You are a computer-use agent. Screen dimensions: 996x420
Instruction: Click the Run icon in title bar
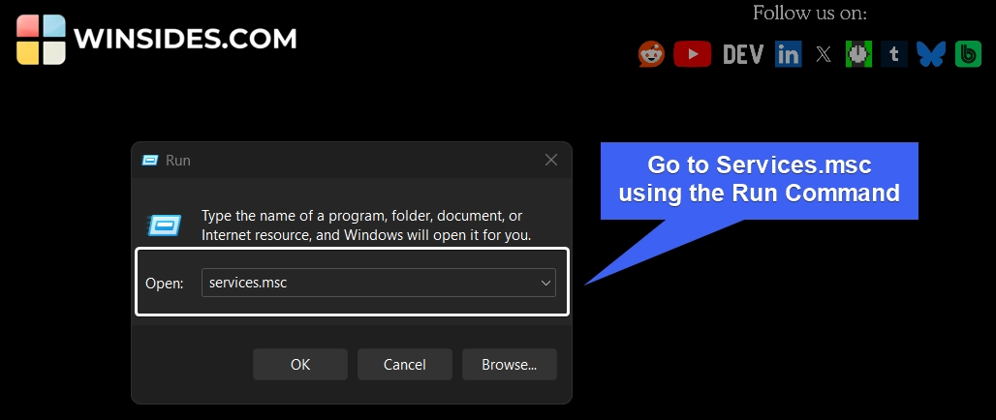pos(150,161)
